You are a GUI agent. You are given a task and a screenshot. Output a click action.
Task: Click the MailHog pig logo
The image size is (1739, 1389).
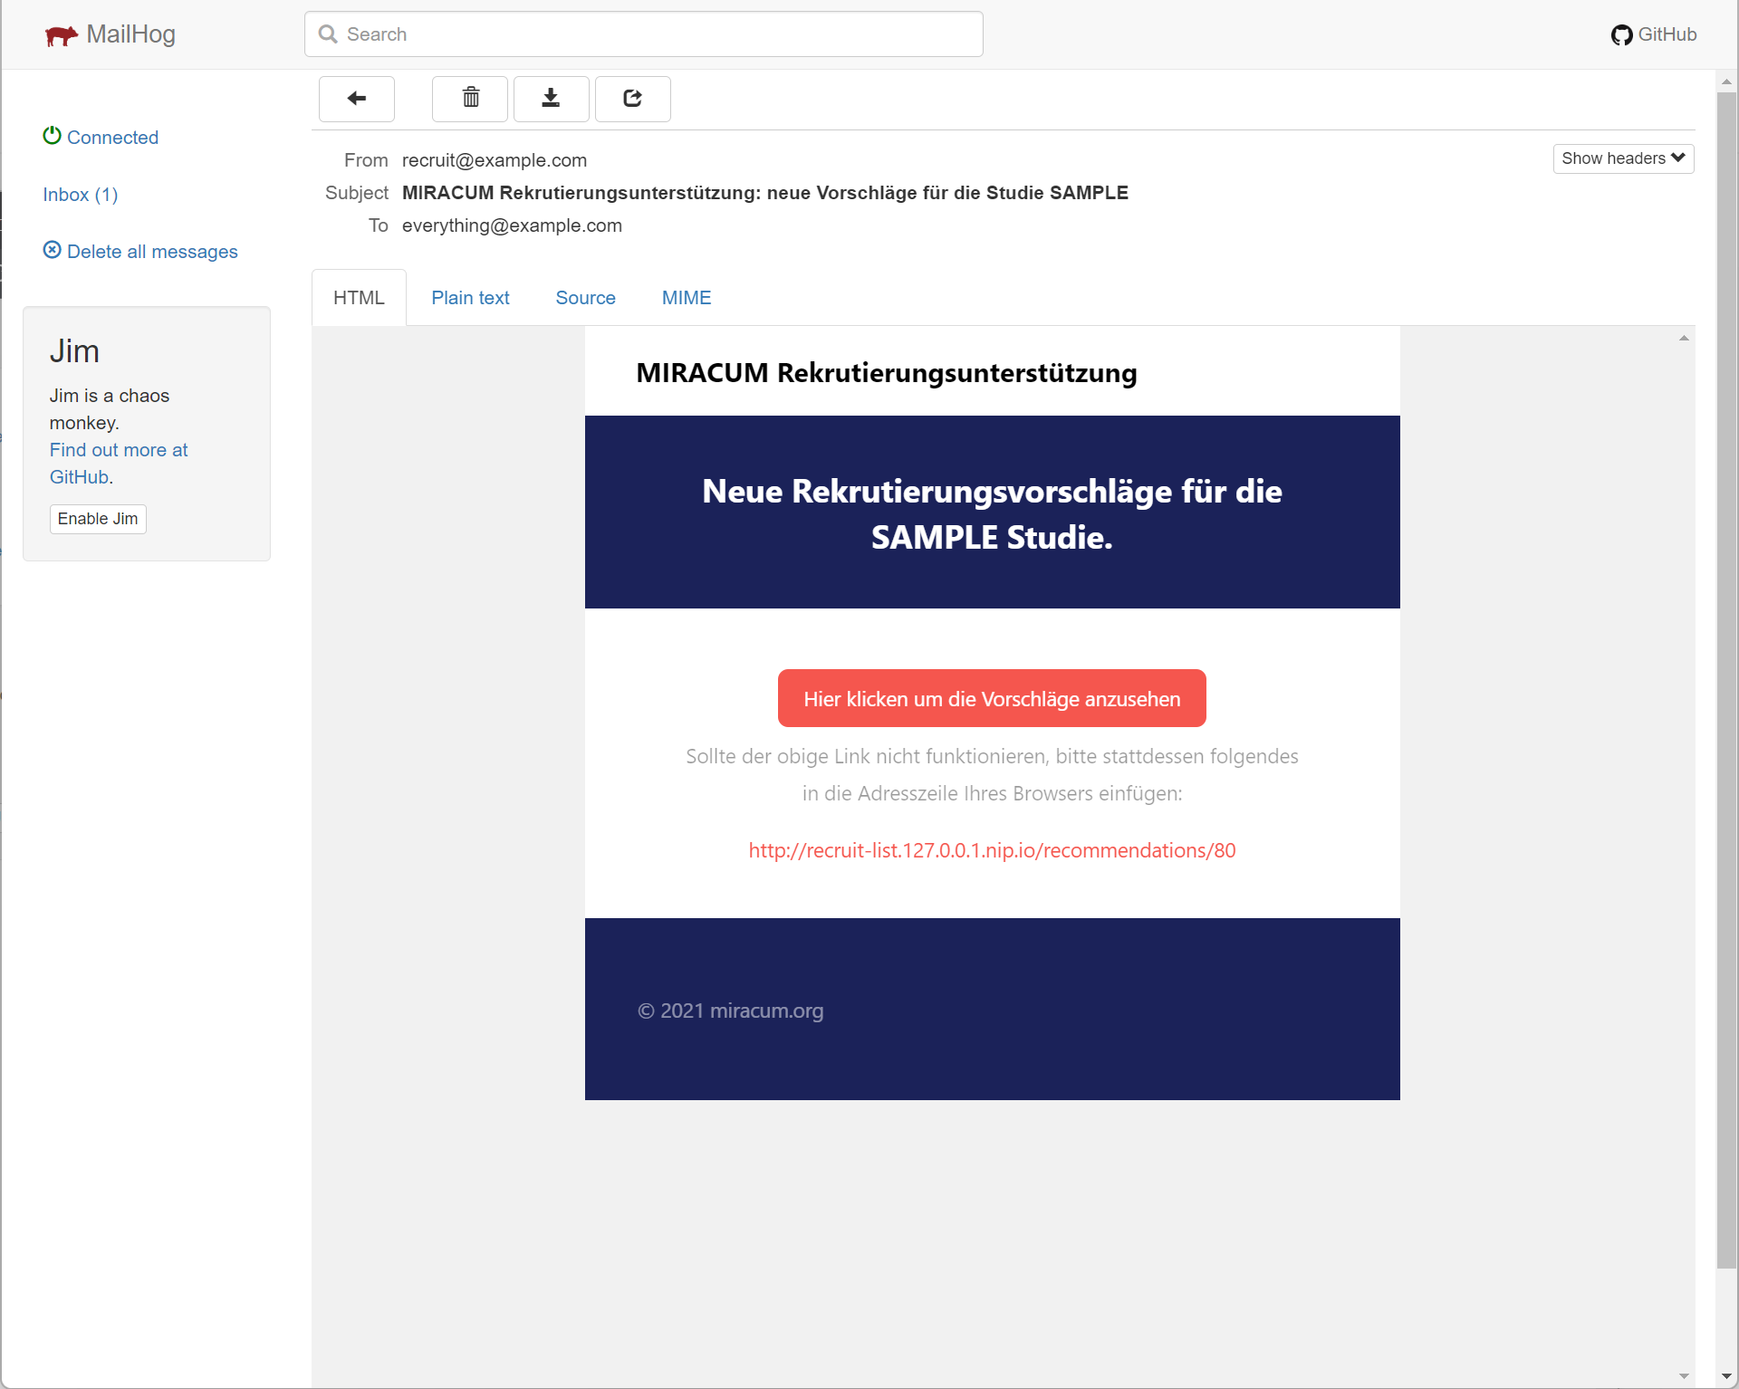tap(61, 35)
